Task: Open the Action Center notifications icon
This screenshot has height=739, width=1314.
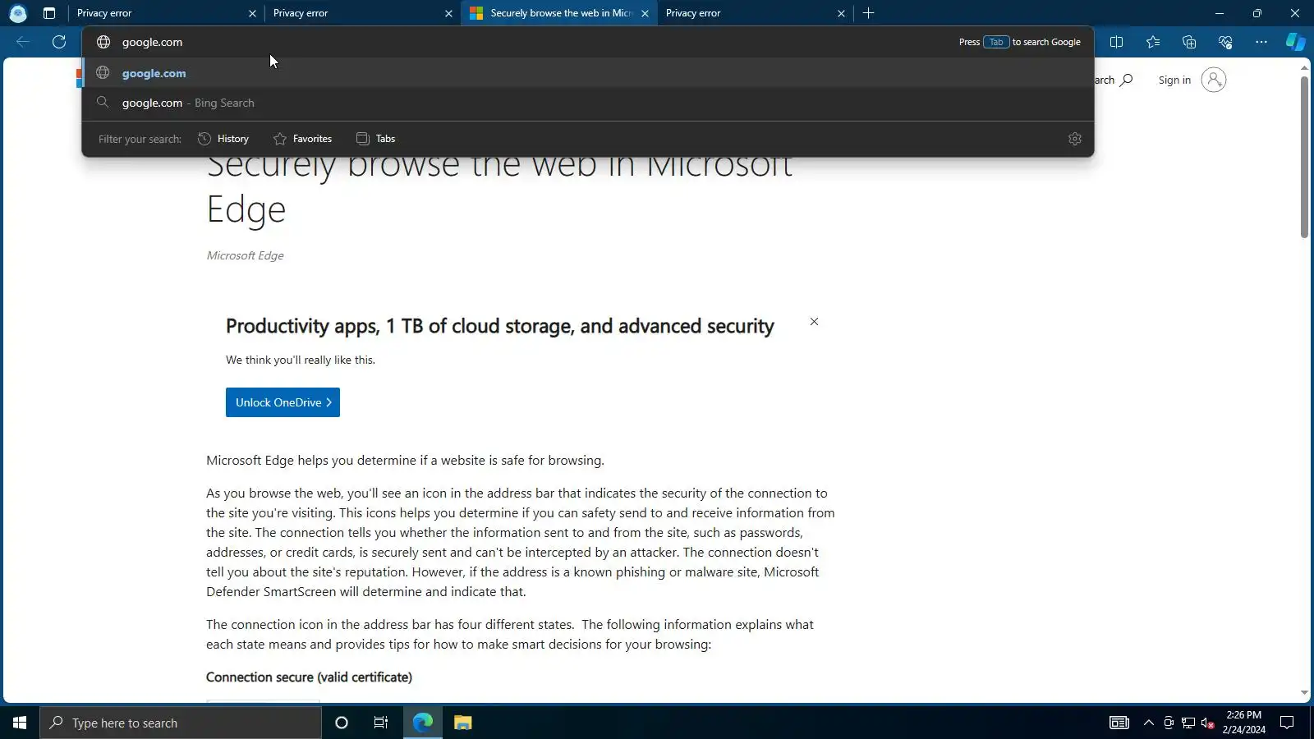Action: tap(1287, 723)
